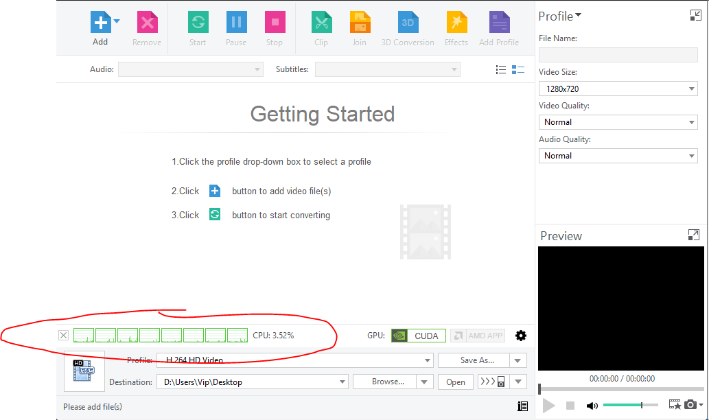The height and width of the screenshot is (420, 709).
Task: Close the CPU usage graph panel
Action: (63, 336)
